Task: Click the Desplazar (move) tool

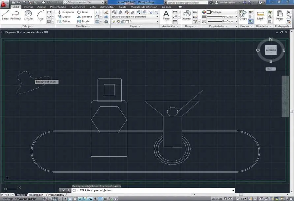Action: (x=66, y=12)
